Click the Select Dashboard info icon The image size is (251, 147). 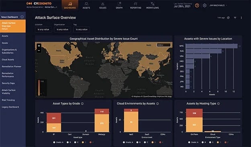[22, 17]
